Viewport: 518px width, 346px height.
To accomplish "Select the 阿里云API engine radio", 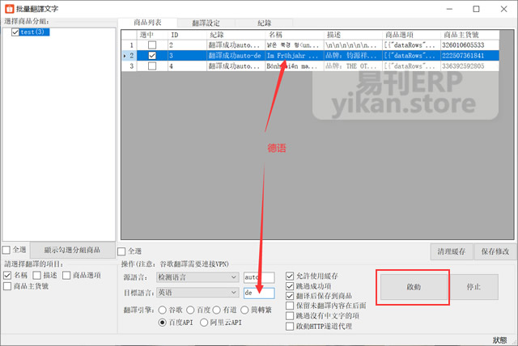I will tap(203, 322).
